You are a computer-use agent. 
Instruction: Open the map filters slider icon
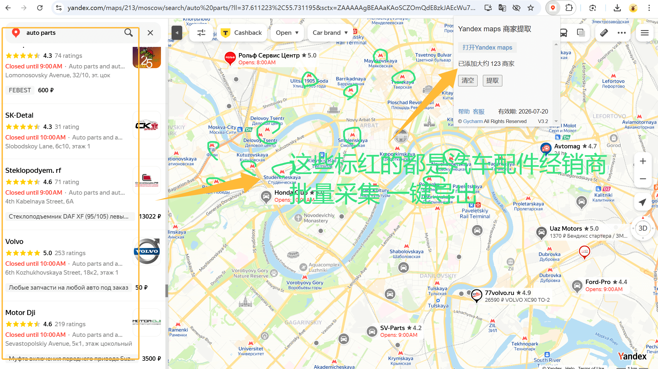[x=201, y=33]
